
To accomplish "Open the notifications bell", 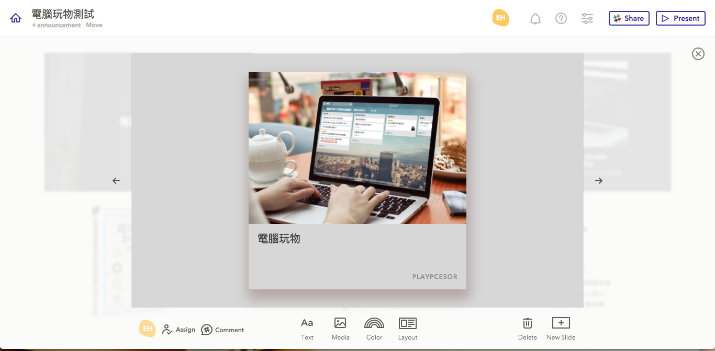I will pos(535,19).
